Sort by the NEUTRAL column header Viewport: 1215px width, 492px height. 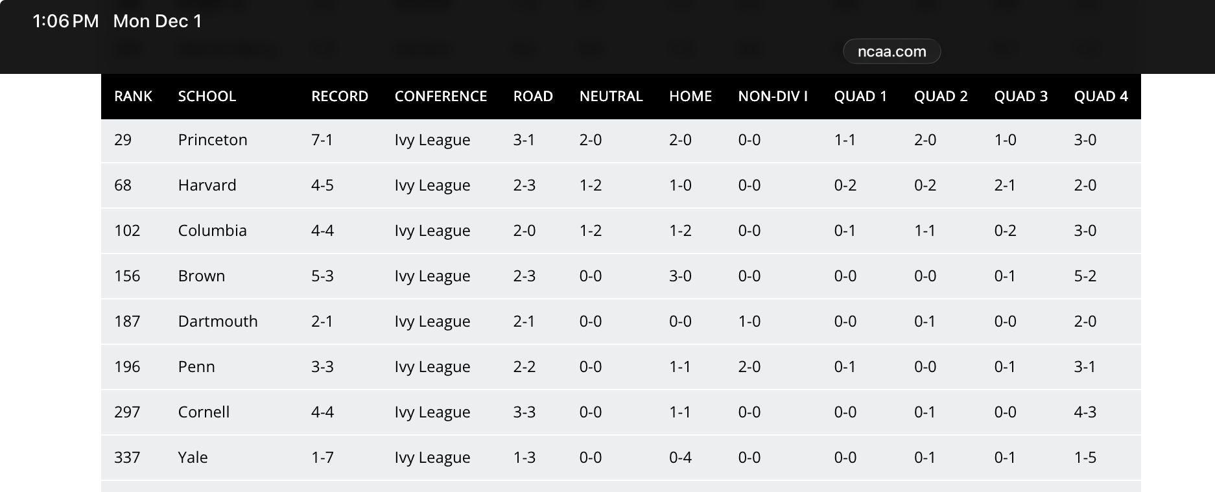pyautogui.click(x=611, y=97)
